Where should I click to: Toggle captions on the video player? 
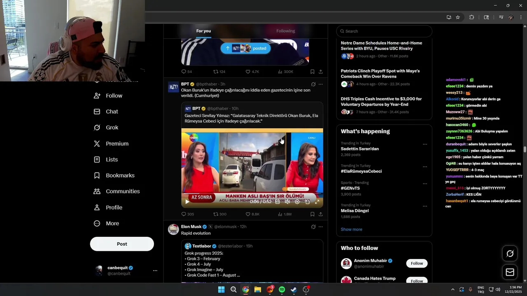tap(277, 202)
